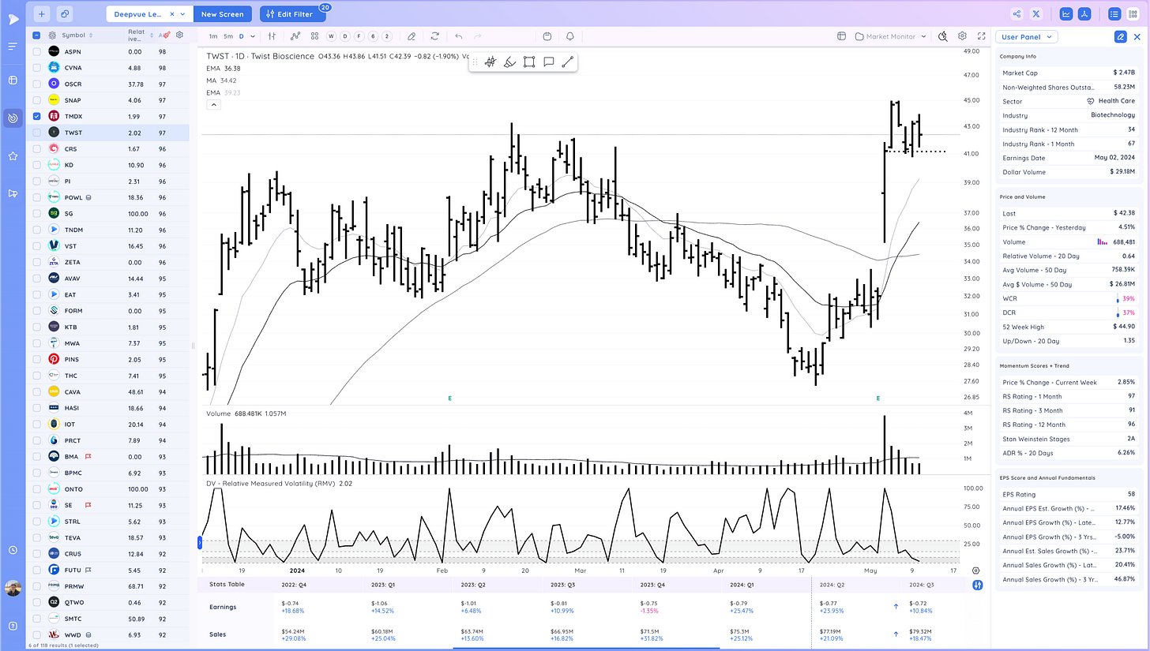Sort by the Relative column header
Image resolution: width=1150 pixels, height=651 pixels.
click(139, 35)
